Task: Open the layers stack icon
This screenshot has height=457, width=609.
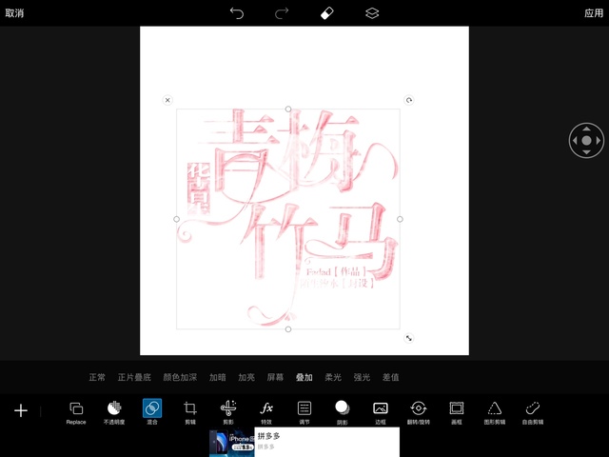Action: tap(372, 13)
